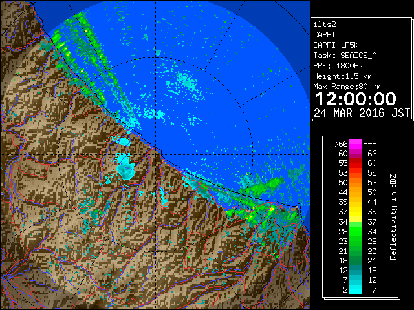The width and height of the screenshot is (414, 310).
Task: Click the red 55–60 dBZ legend swatch
Action: coord(356,163)
